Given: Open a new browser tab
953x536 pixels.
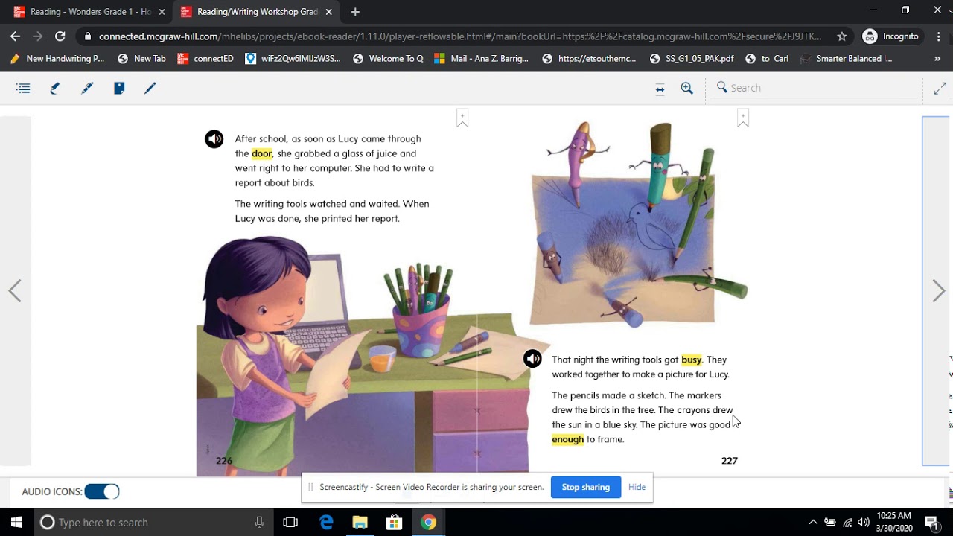Looking at the screenshot, I should click(355, 12).
